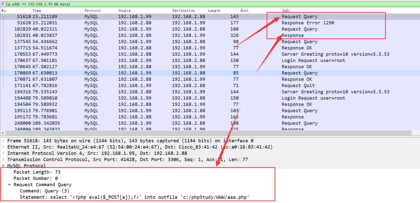Click the Info column header
The height and width of the screenshot is (203, 420).
[350, 11]
